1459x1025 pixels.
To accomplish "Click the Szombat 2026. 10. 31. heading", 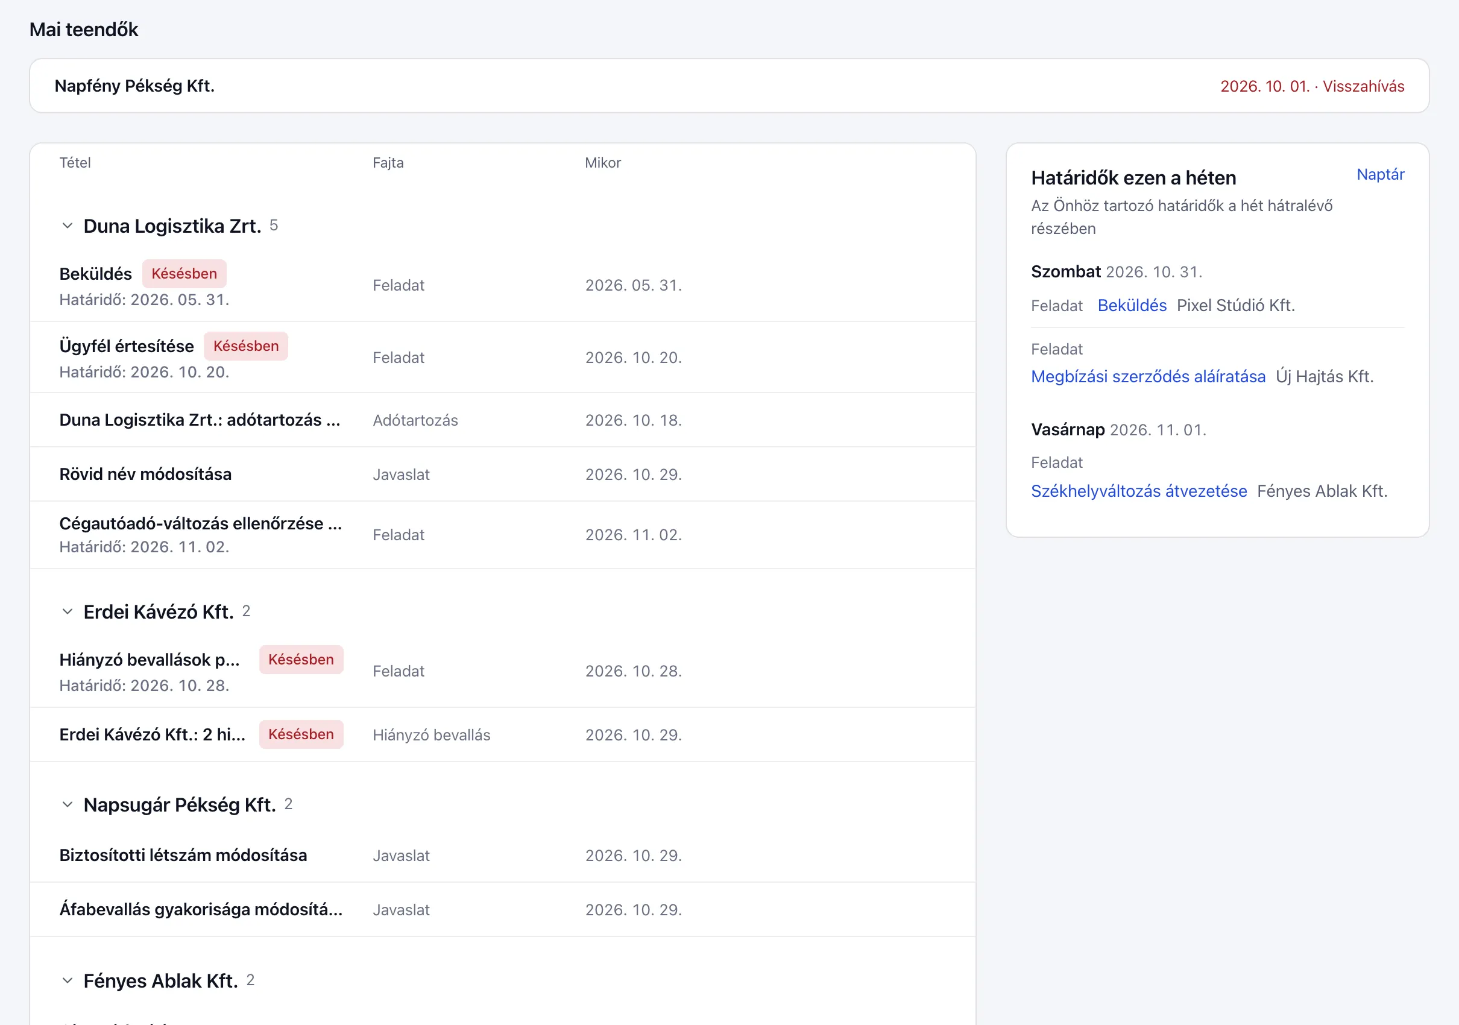I will (1117, 272).
